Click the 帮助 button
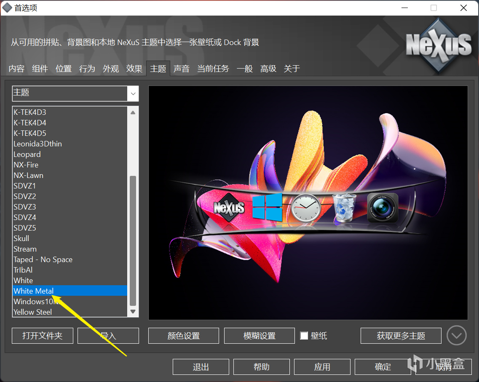 click(262, 367)
